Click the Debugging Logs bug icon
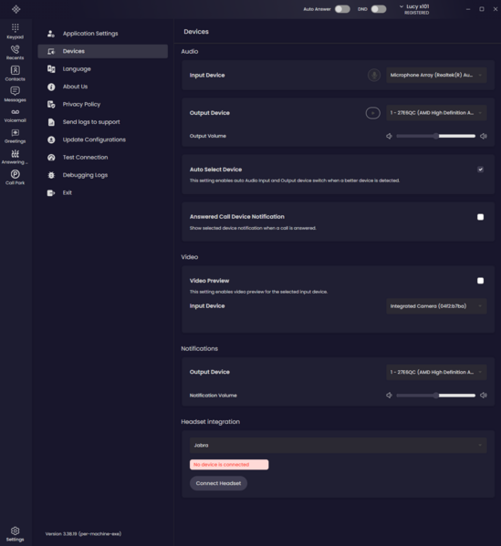This screenshot has width=501, height=546. point(51,175)
